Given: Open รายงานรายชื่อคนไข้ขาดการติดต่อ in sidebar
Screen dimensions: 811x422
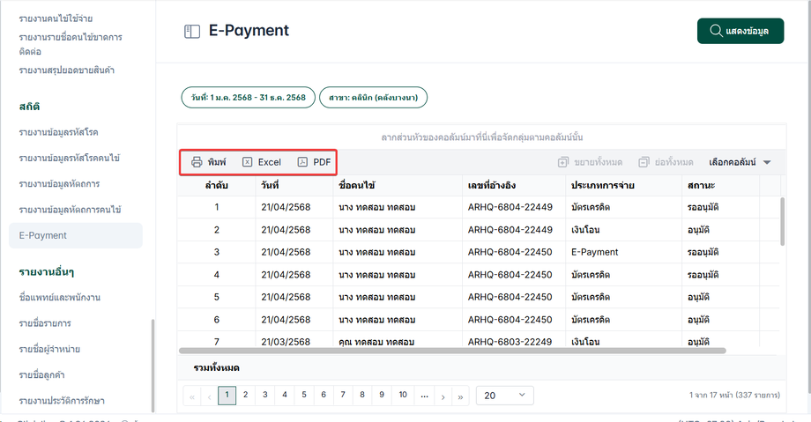Looking at the screenshot, I should coord(71,44).
